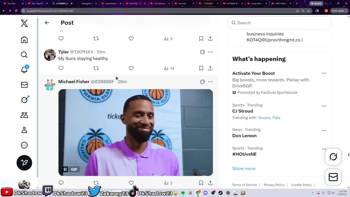Share the post with 5 views

[210, 39]
